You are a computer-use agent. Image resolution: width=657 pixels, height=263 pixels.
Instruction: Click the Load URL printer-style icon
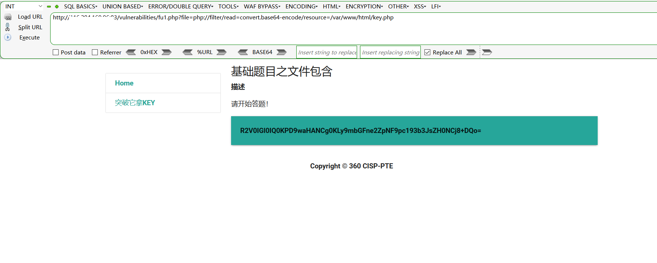pos(8,17)
